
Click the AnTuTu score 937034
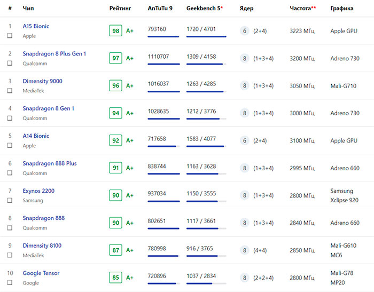pyautogui.click(x=157, y=194)
